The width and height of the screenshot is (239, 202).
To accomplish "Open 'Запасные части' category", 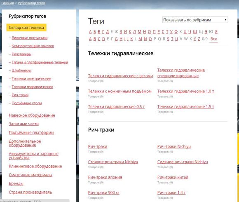I will 23,124.
